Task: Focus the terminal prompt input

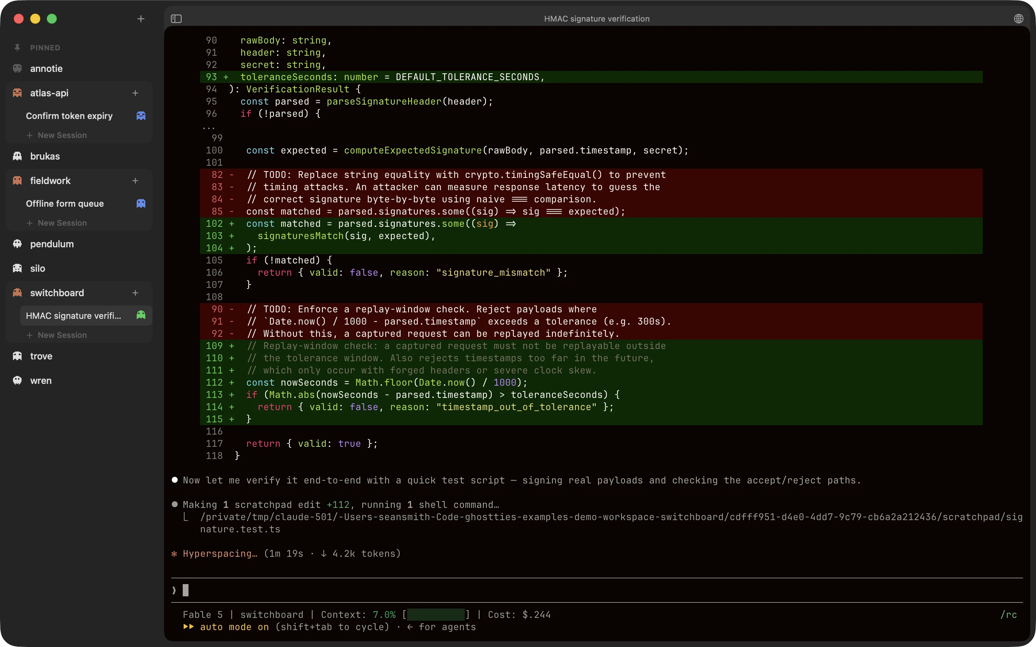Action: click(597, 590)
